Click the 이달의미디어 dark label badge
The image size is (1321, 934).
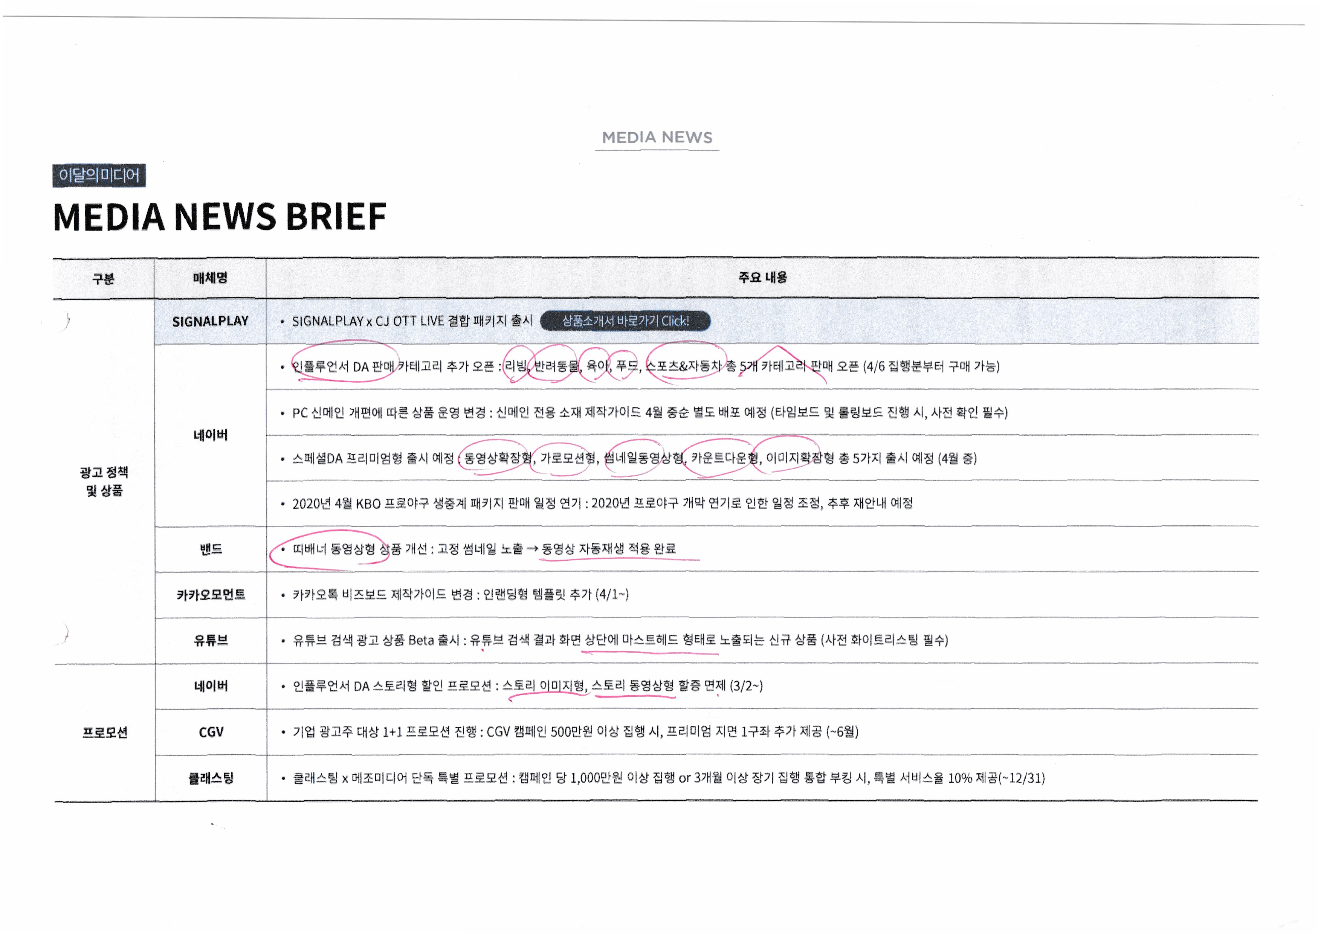[x=99, y=176]
